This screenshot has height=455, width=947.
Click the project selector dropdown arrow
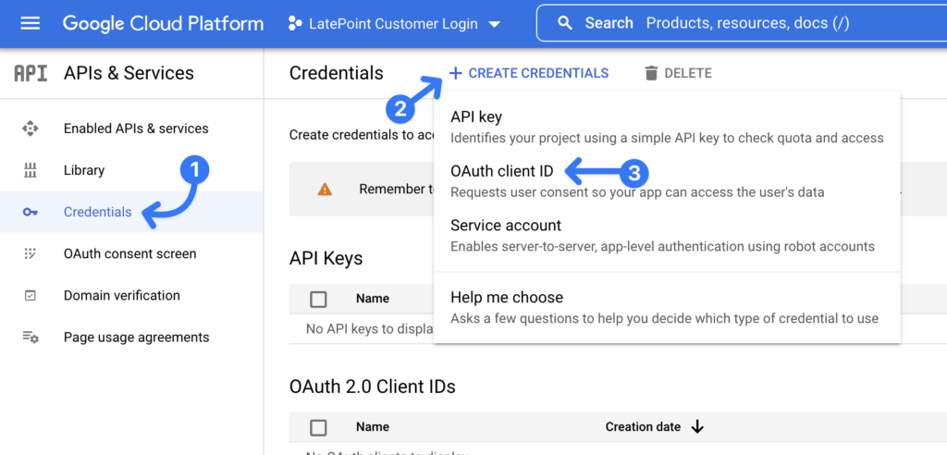pos(494,25)
